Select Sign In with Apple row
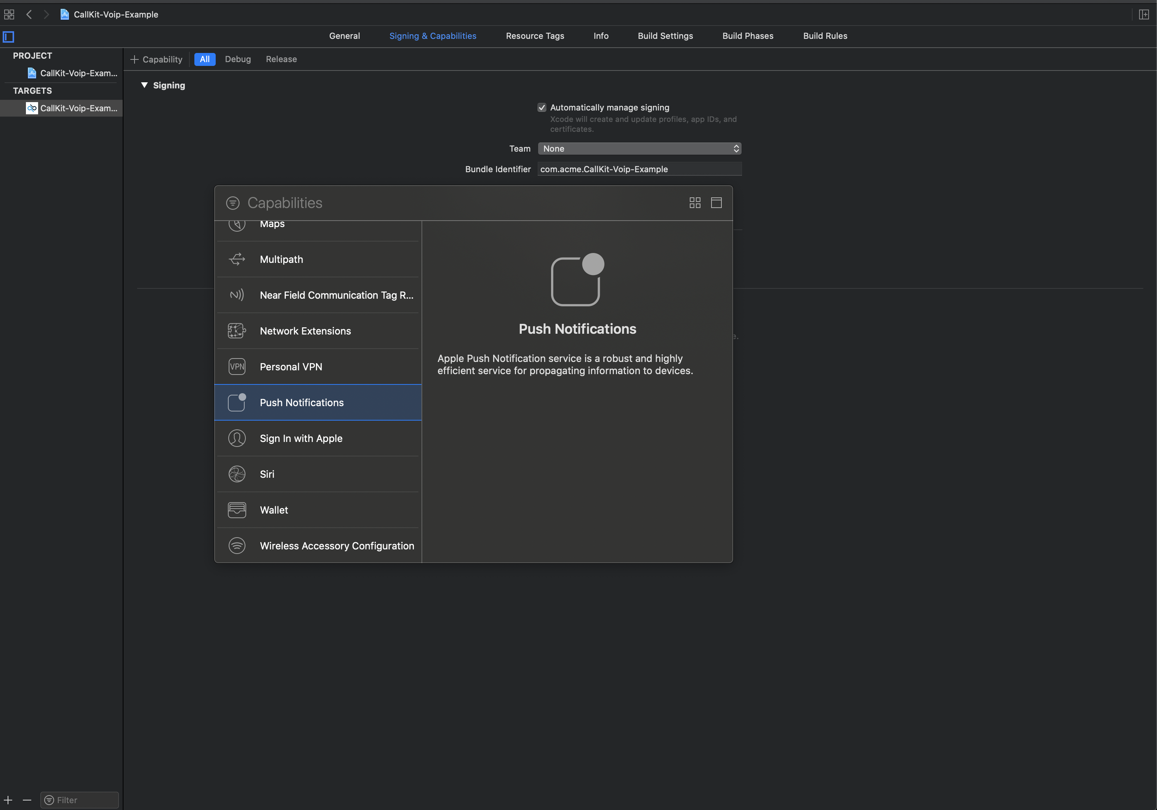The image size is (1157, 810). click(318, 438)
